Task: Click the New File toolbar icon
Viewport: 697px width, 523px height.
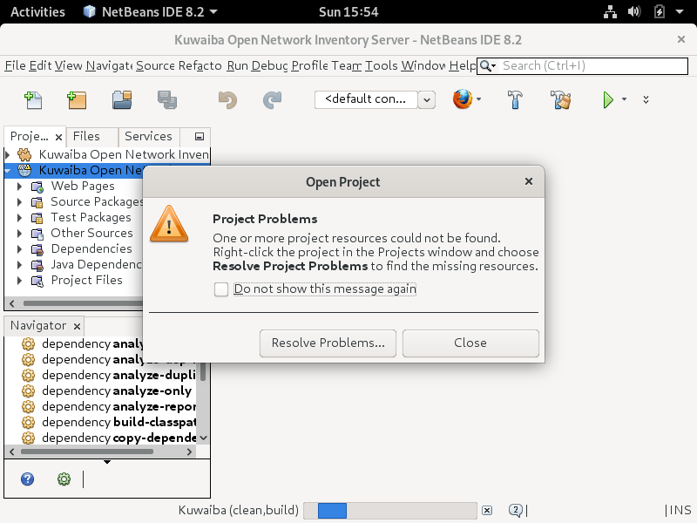Action: [x=33, y=100]
